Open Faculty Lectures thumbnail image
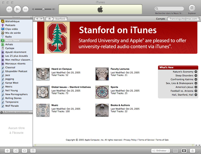The width and height of the screenshot is (201, 154). tap(102, 74)
